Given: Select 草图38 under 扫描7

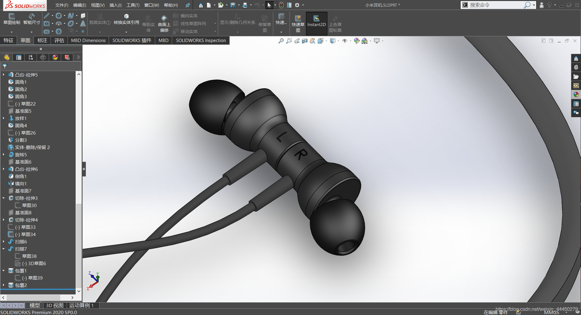Looking at the screenshot, I should (x=26, y=256).
